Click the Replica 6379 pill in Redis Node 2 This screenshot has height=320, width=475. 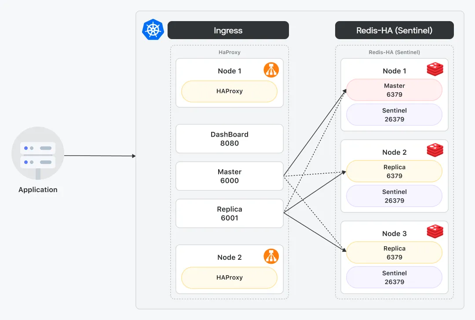394,171
